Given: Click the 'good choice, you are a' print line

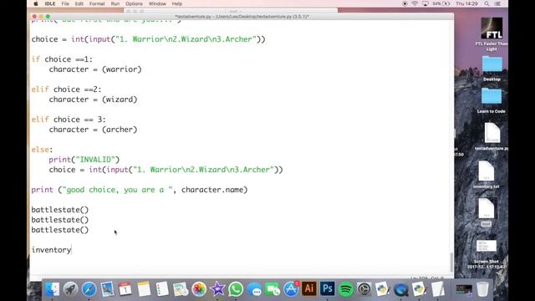Looking at the screenshot, I should click(x=140, y=190).
